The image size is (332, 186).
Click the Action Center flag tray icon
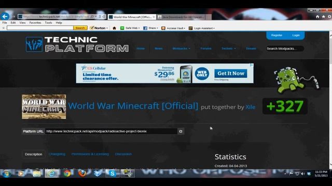click(291, 174)
